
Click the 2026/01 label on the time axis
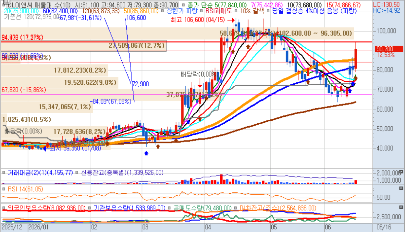click(x=38, y=227)
